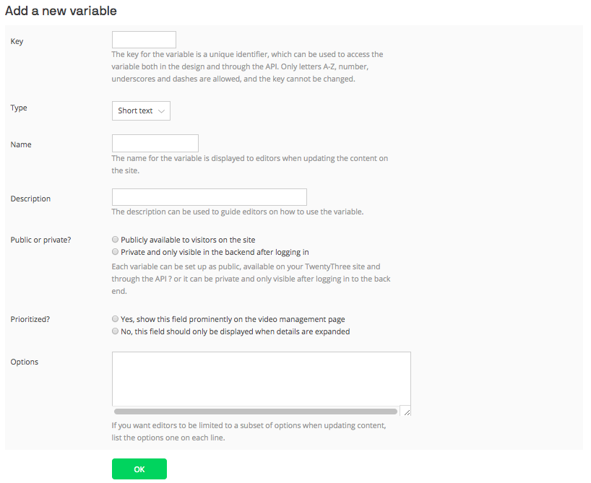
Task: Click into the Description text field
Action: point(210,197)
